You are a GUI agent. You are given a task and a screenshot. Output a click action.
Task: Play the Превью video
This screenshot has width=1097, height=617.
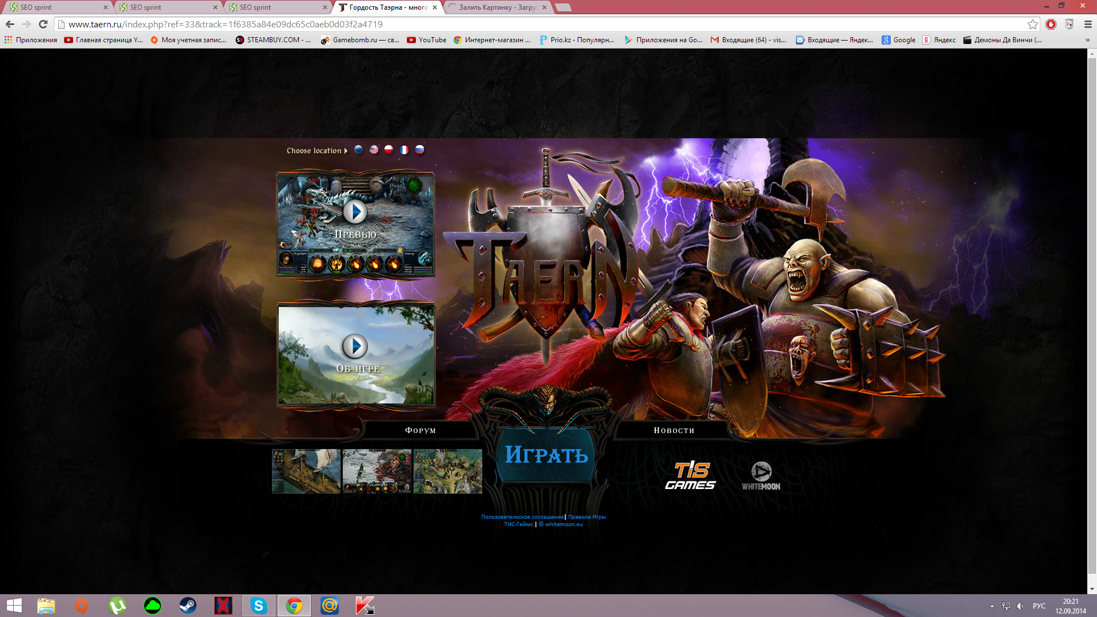(x=355, y=212)
